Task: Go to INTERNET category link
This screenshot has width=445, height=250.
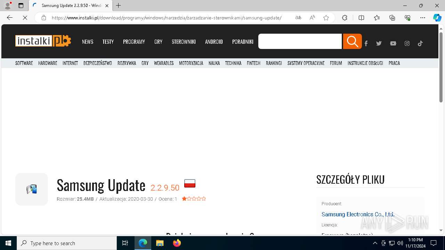Action: [x=70, y=63]
